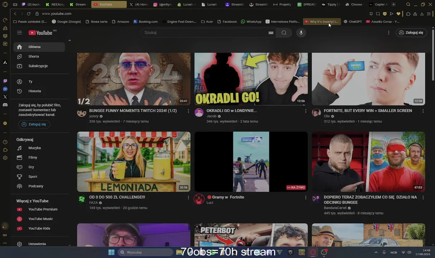Open more options for OKRADLI GO video
The height and width of the screenshot is (258, 435).
click(306, 111)
